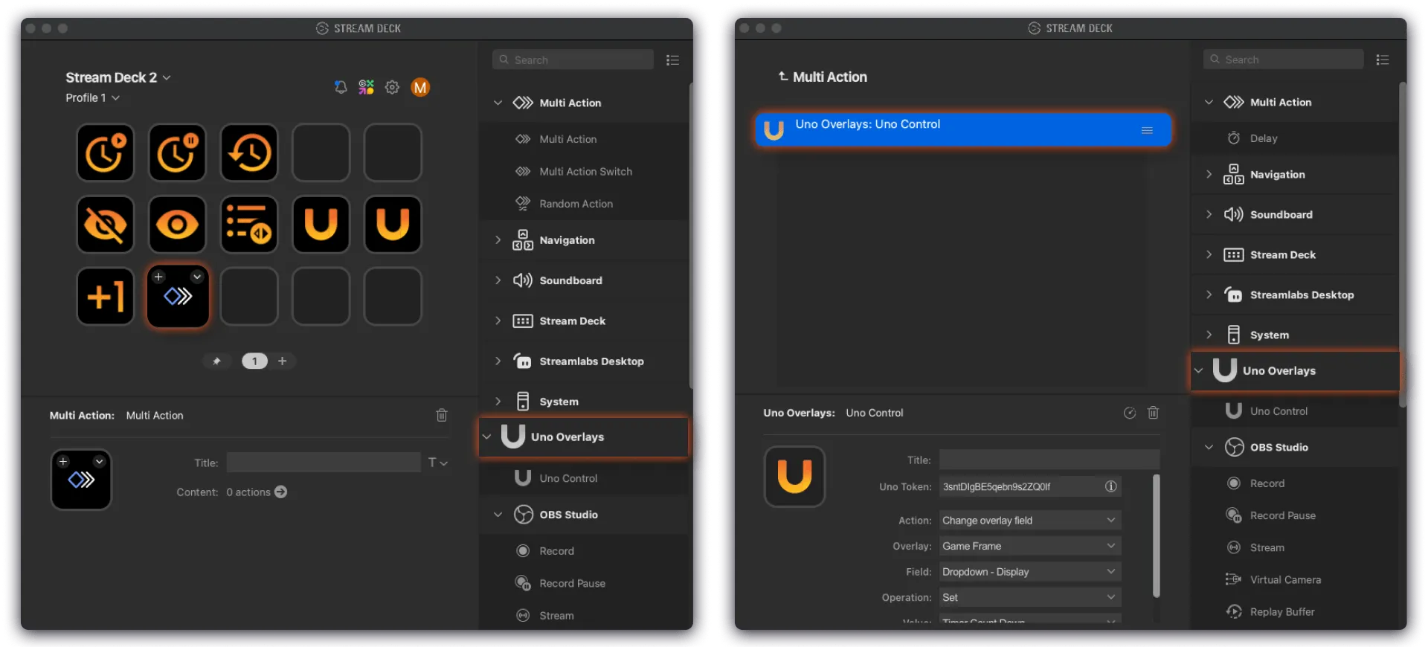1428x647 pixels.
Task: Select the Uno Overlays: Uno Control row
Action: tap(963, 130)
